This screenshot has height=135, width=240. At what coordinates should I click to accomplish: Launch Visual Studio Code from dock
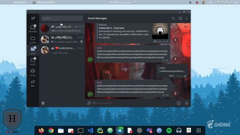coord(90,130)
